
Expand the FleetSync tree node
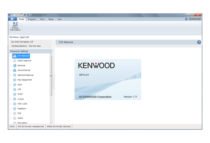[11, 108]
